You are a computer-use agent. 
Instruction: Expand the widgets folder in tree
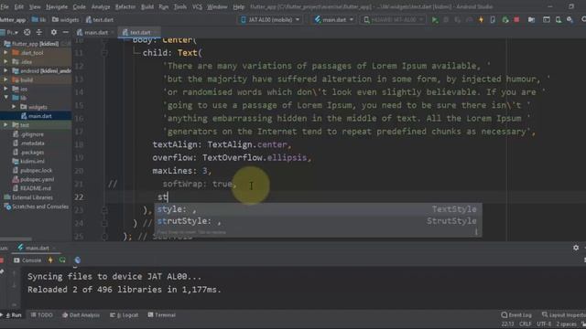(x=15, y=107)
